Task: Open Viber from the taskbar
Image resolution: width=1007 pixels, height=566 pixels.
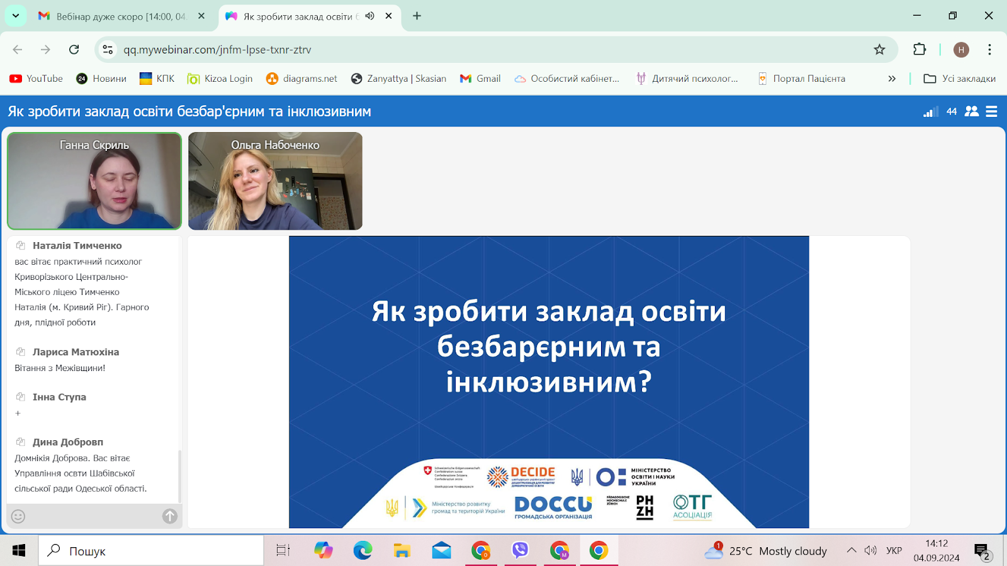Action: click(520, 551)
